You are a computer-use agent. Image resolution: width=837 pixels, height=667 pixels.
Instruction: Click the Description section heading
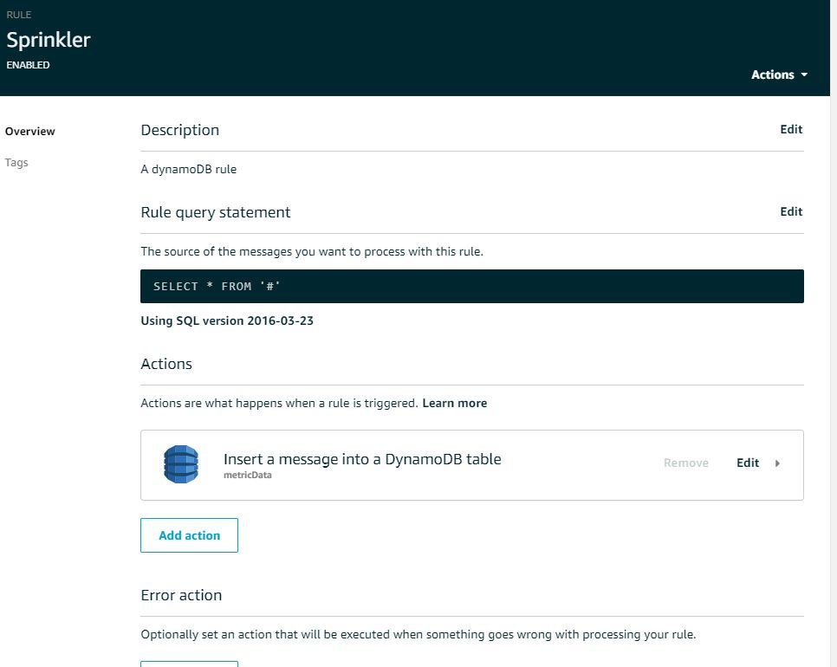point(180,130)
